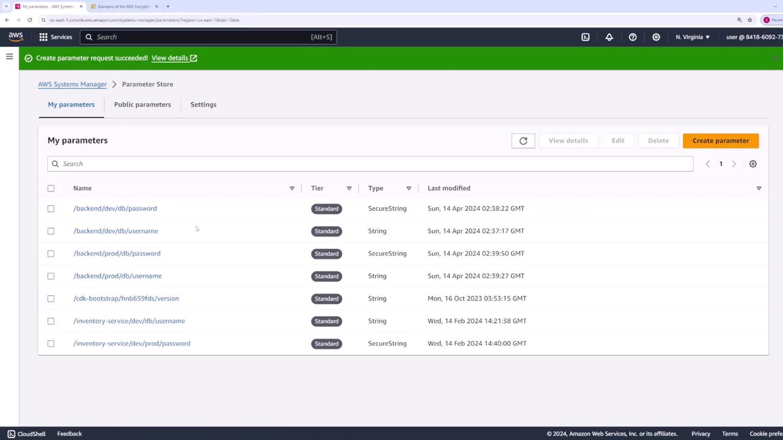Sort the table by Name column arrow
This screenshot has width=783, height=440.
click(292, 188)
